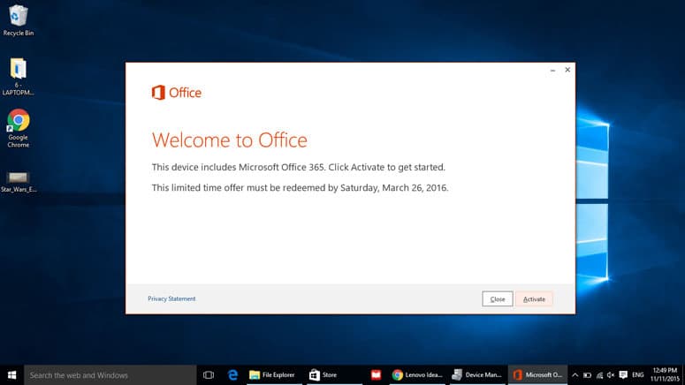Screen dimensions: 685x385
Task: Open the network tray icon
Action: pos(599,375)
